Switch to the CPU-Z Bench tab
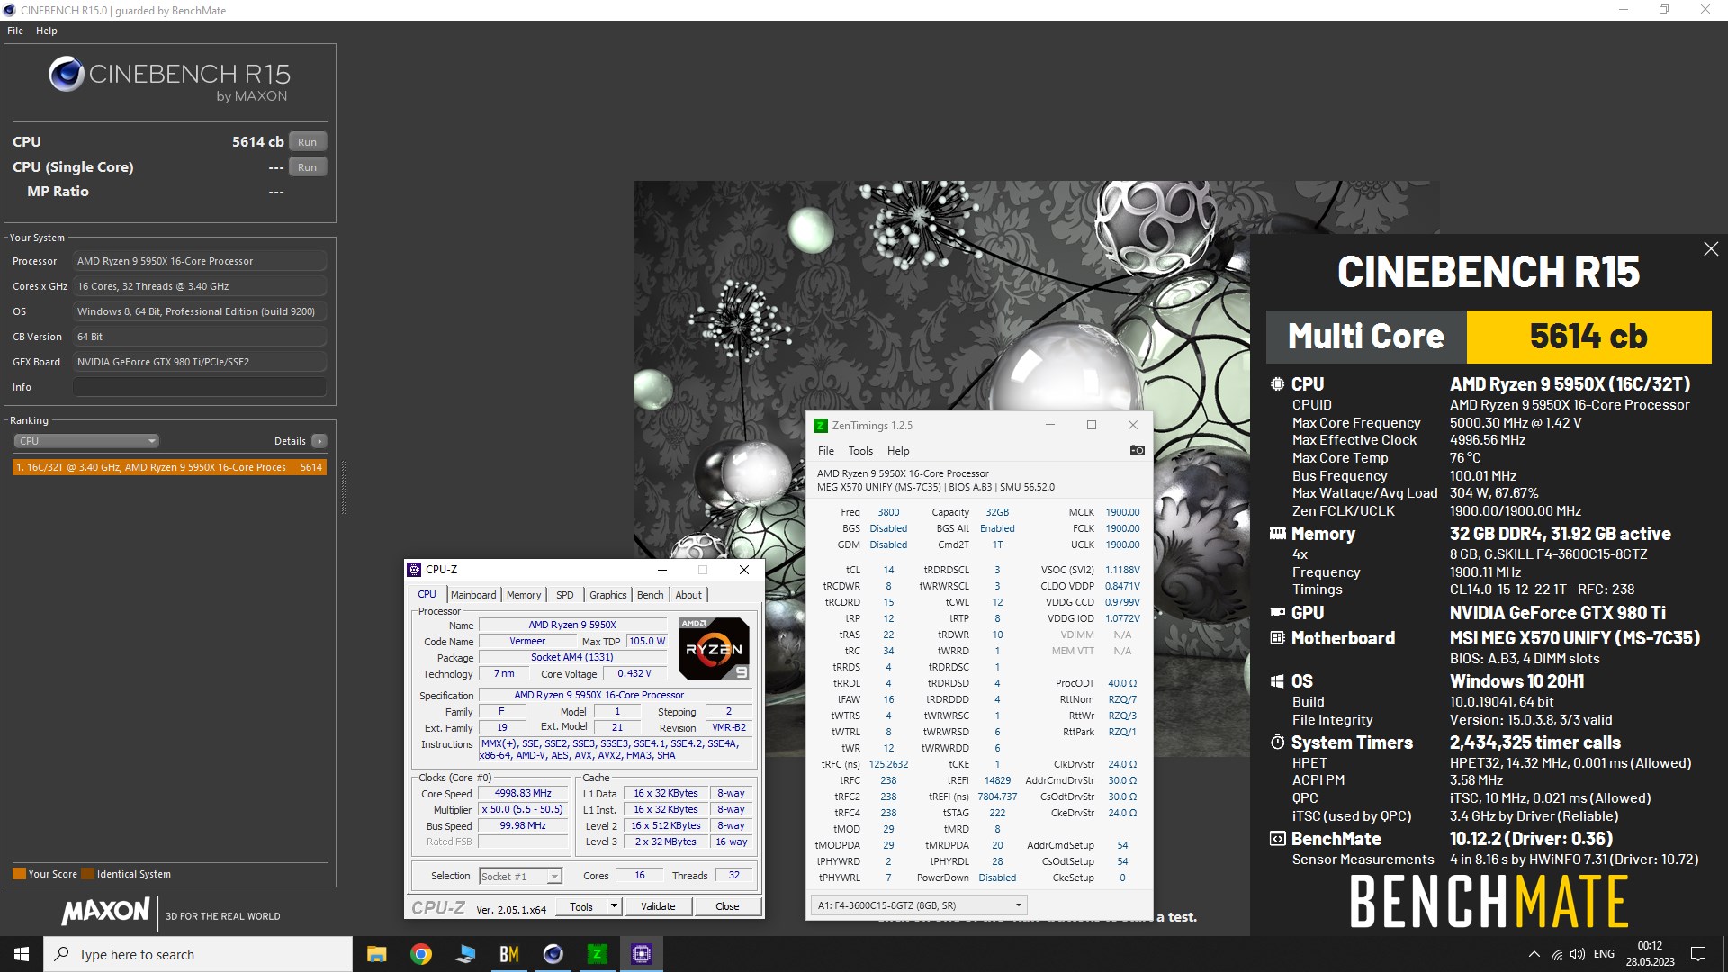The image size is (1728, 972). pos(650,595)
